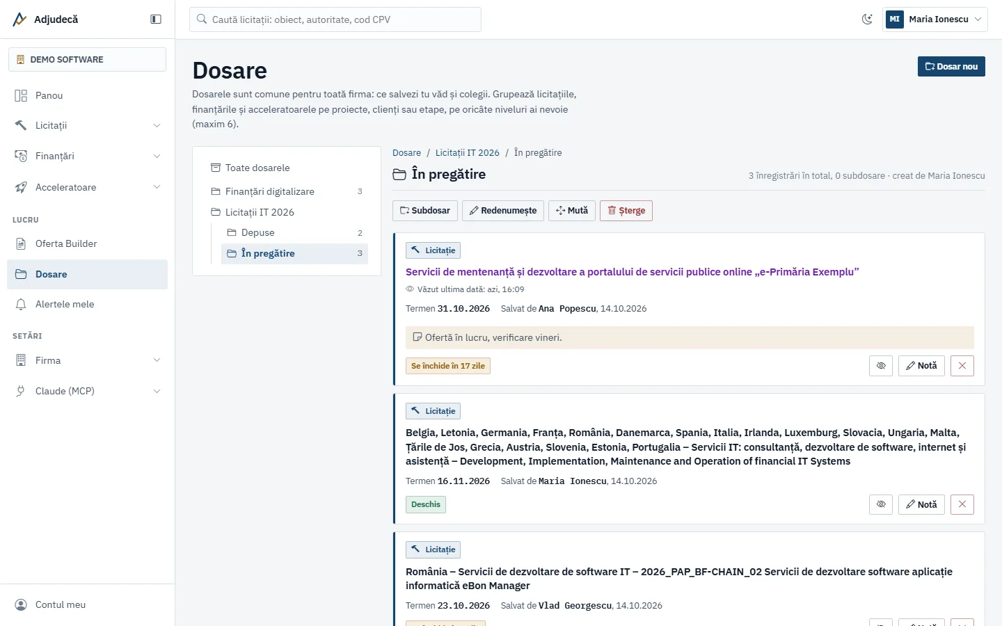1002x626 pixels.
Task: Focus the tender search field
Action: [335, 19]
